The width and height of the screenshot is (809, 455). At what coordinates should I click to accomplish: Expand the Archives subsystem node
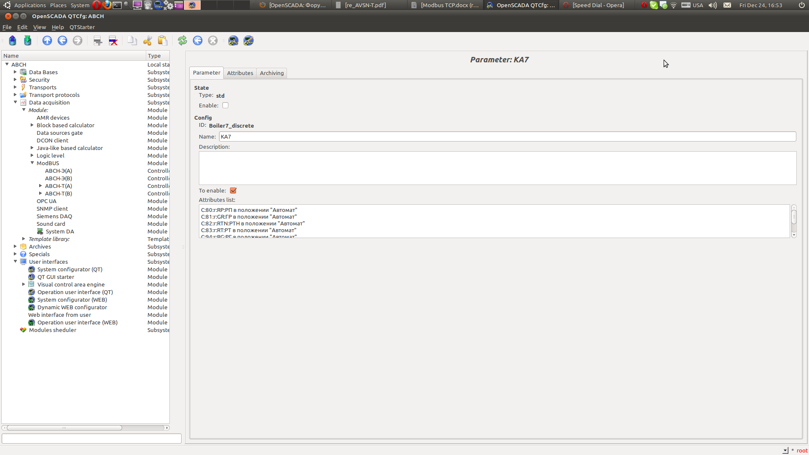point(15,246)
